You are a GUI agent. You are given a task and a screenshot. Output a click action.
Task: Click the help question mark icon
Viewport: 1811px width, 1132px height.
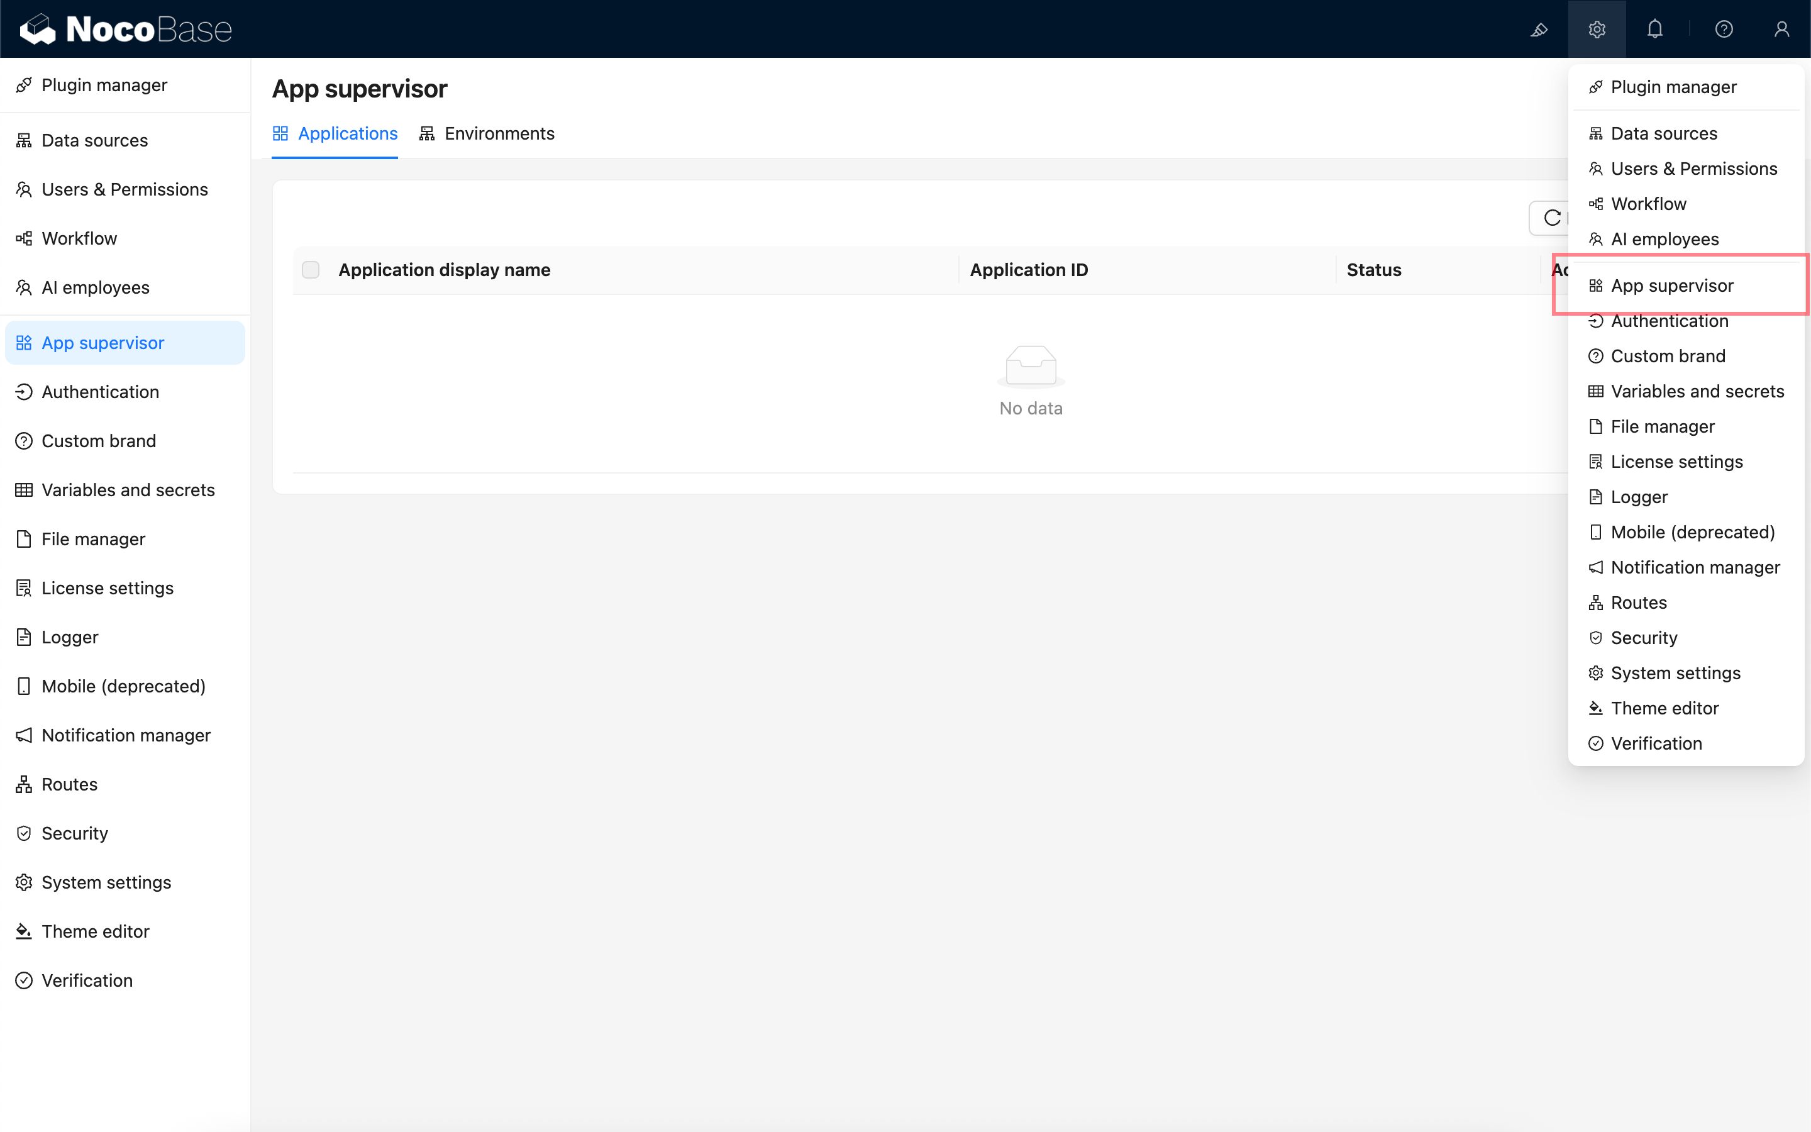click(1724, 29)
